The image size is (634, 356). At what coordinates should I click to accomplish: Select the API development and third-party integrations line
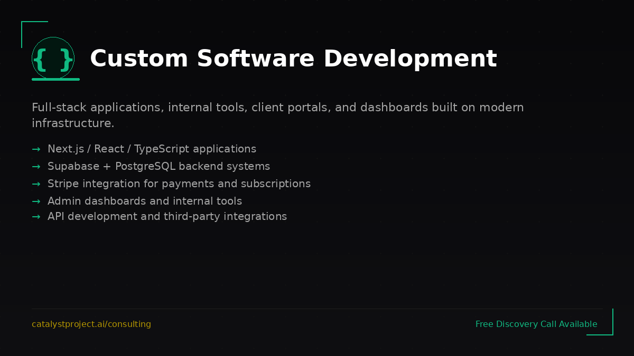pos(167,217)
